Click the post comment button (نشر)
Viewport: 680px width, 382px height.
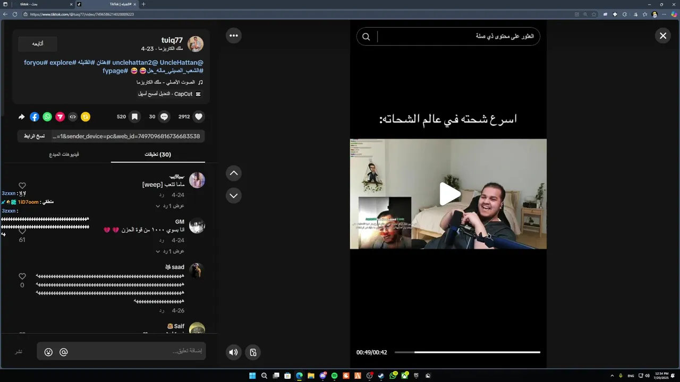(x=19, y=352)
